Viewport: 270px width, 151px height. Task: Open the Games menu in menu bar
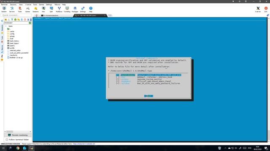(41, 5)
